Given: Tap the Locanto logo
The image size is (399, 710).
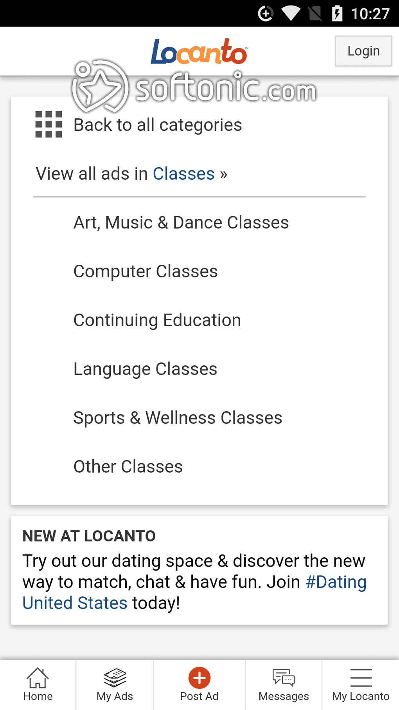Looking at the screenshot, I should coord(199,51).
